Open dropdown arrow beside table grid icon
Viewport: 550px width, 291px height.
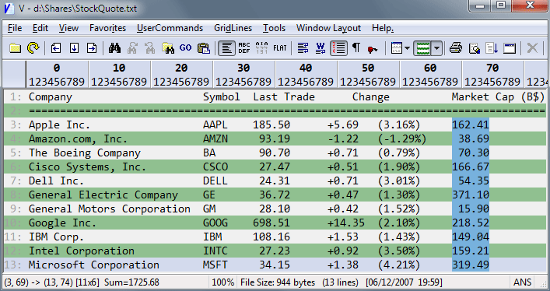(407, 48)
